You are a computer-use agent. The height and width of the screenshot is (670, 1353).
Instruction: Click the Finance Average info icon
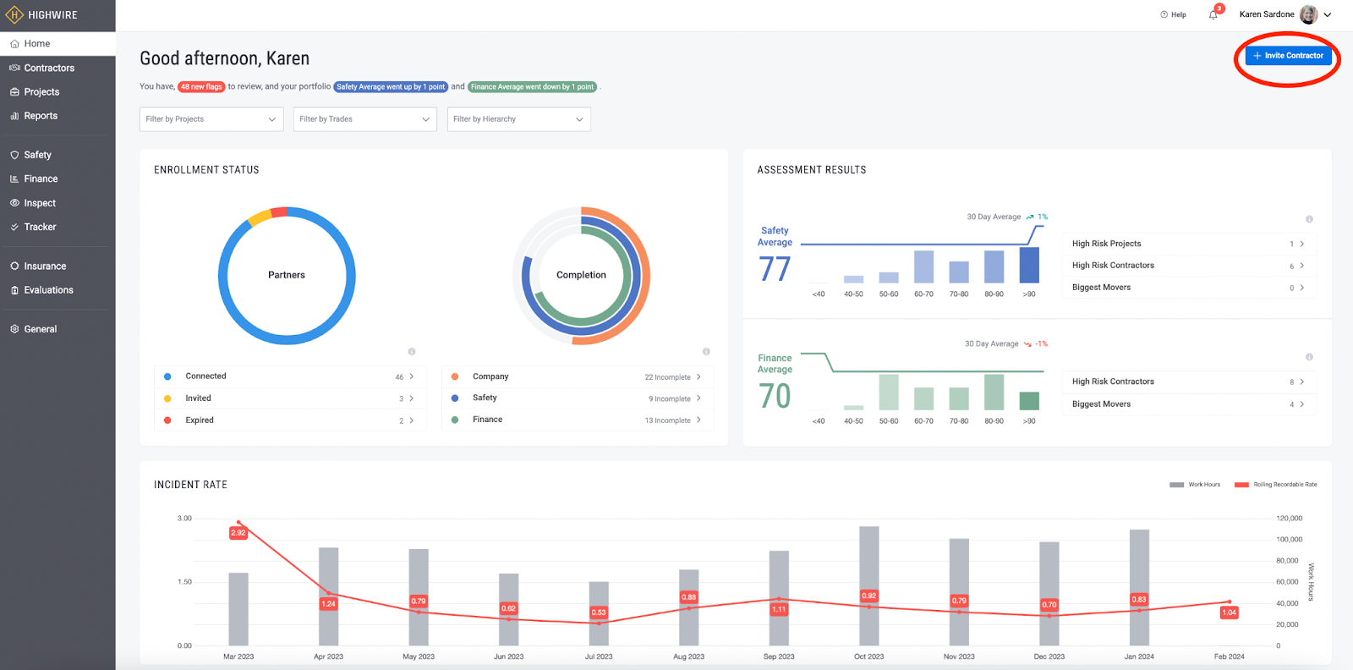(1309, 357)
